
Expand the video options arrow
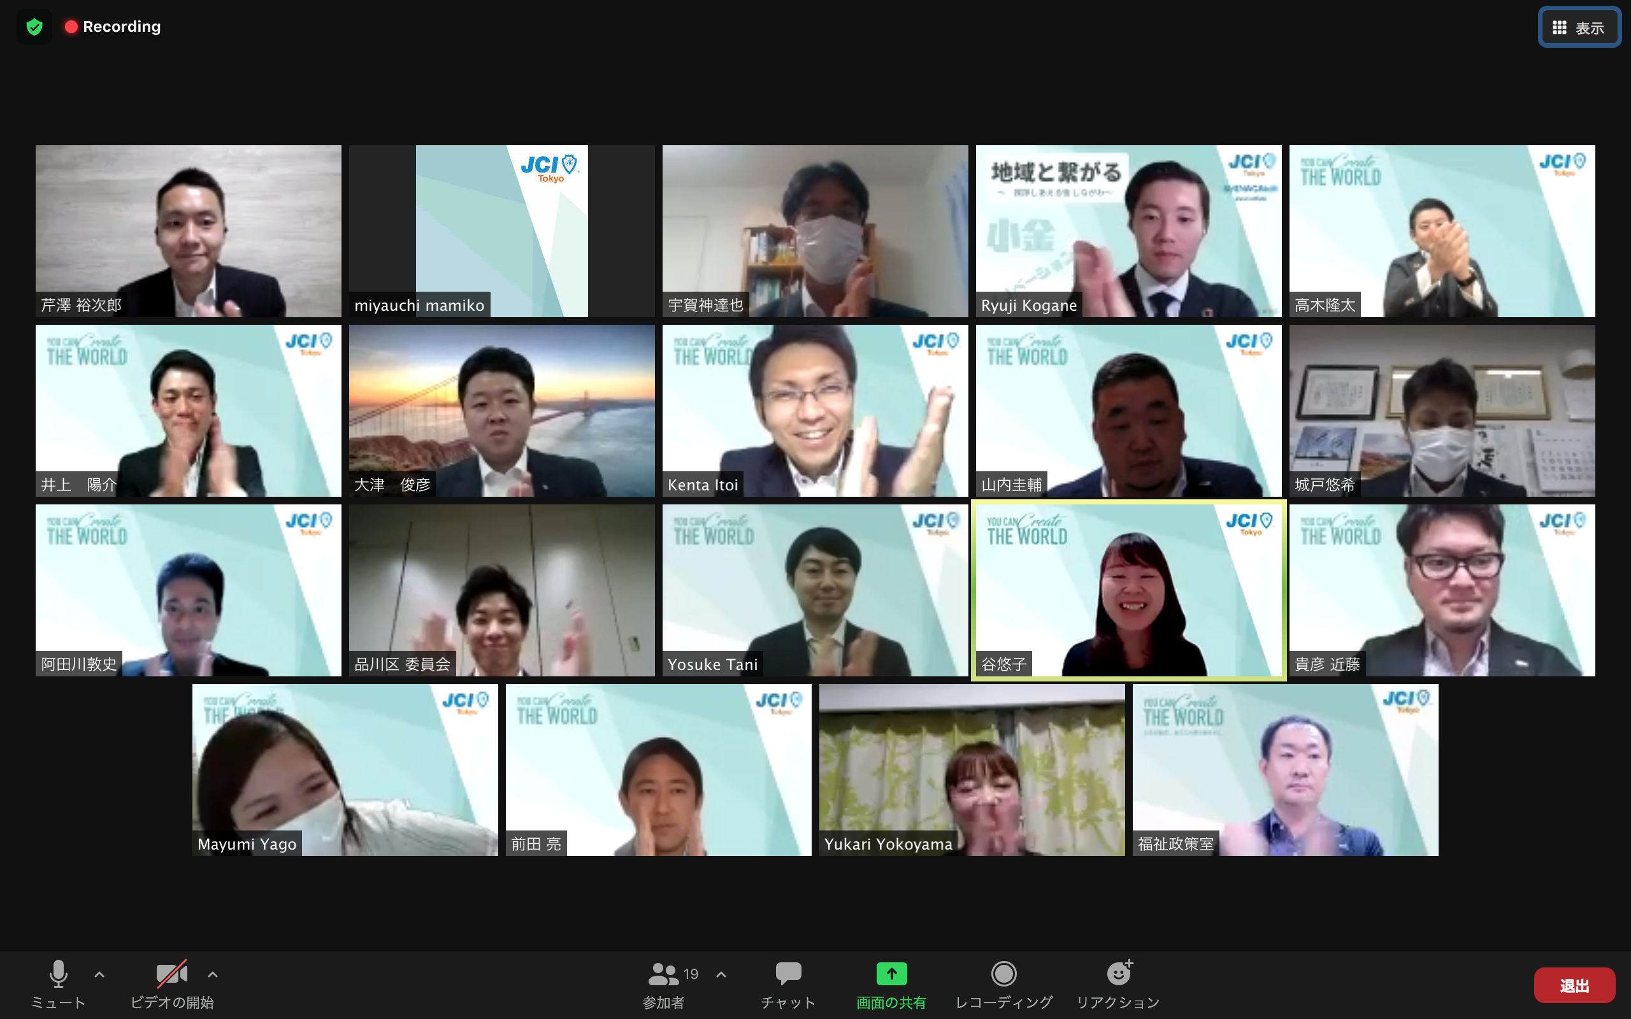(212, 974)
